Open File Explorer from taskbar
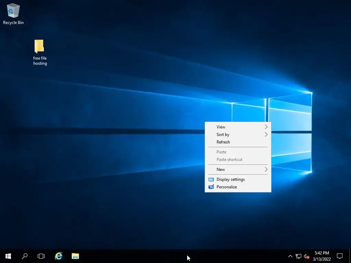 tap(75, 256)
